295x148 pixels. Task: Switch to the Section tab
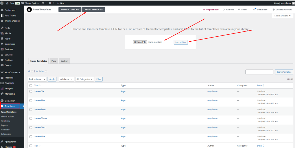pos(64,61)
